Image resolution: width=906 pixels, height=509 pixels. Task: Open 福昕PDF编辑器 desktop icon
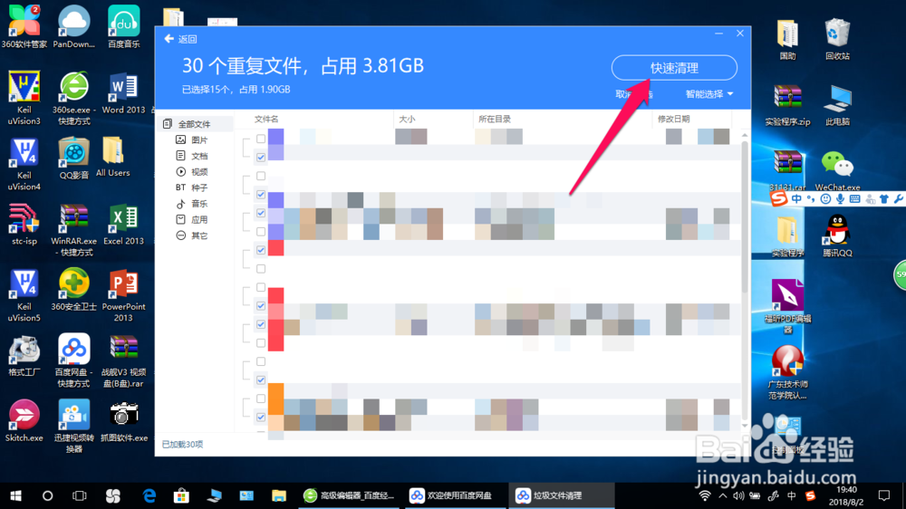pos(787,306)
